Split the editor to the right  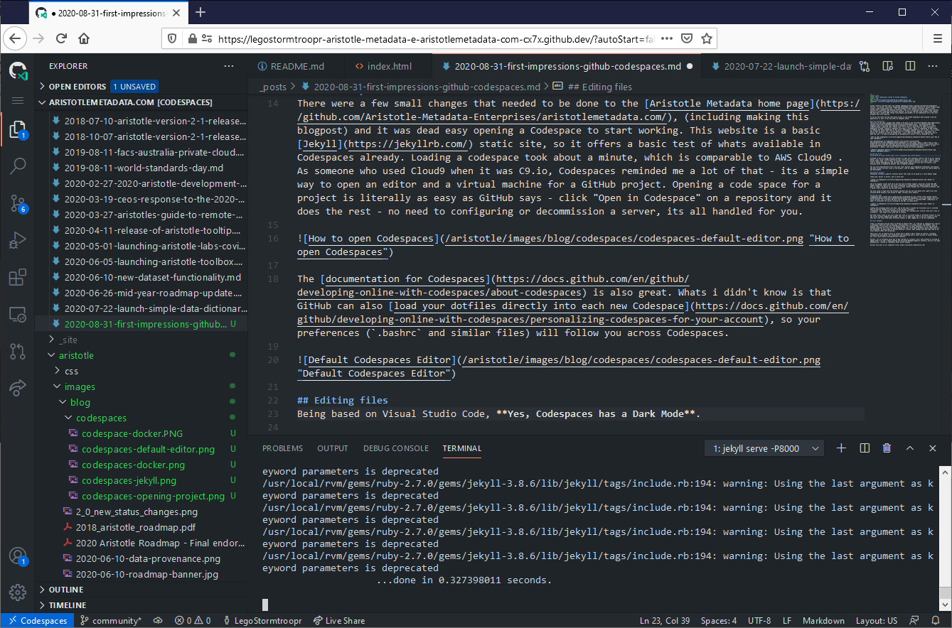point(910,66)
